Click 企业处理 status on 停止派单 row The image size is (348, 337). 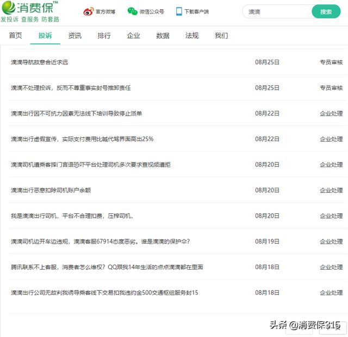pyautogui.click(x=331, y=113)
